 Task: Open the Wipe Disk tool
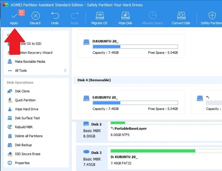(125, 18)
